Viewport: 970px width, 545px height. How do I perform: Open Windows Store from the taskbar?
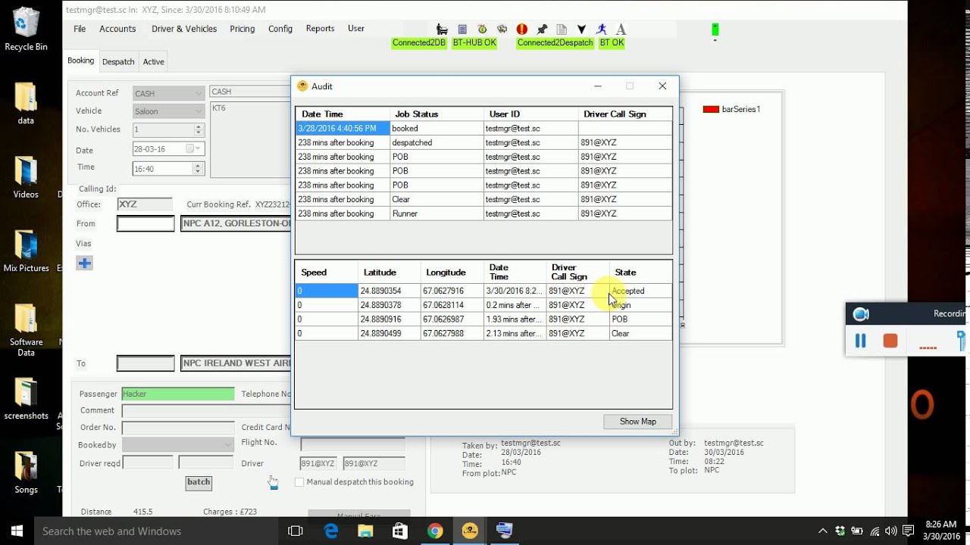[x=400, y=531]
